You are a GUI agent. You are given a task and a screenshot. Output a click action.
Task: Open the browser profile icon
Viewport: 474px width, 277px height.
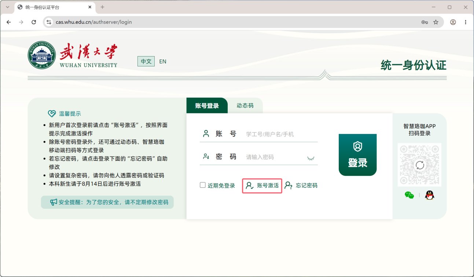453,22
